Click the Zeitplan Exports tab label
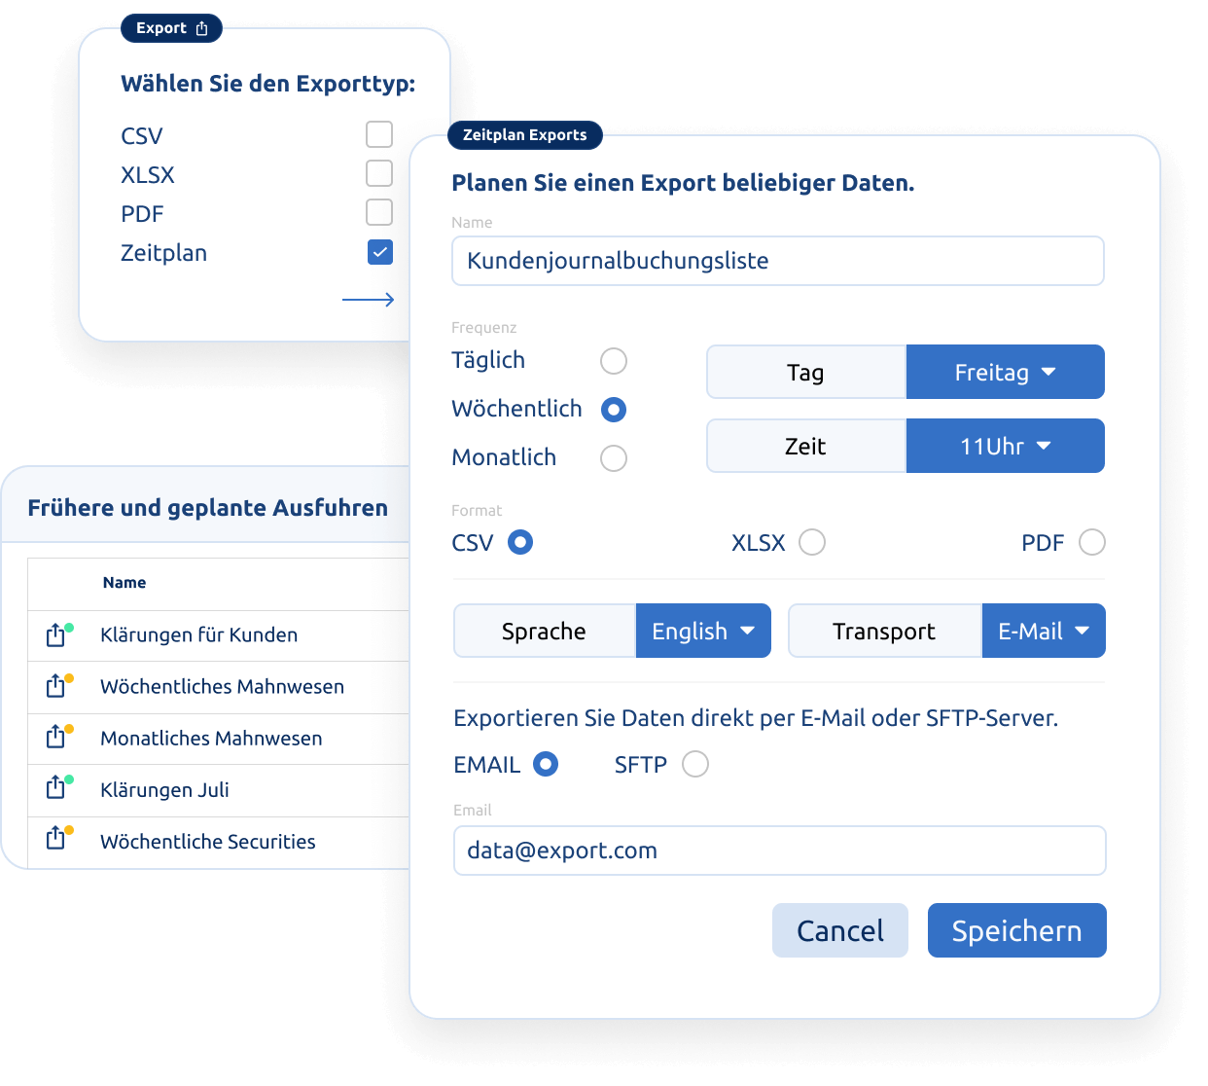 (x=525, y=135)
